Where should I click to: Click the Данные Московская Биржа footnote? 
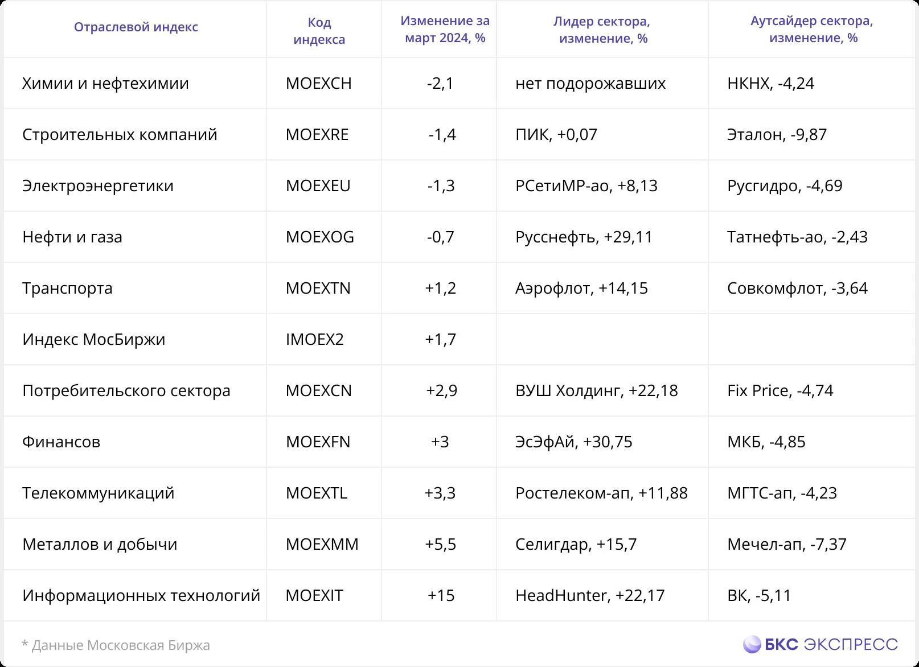coord(116,645)
